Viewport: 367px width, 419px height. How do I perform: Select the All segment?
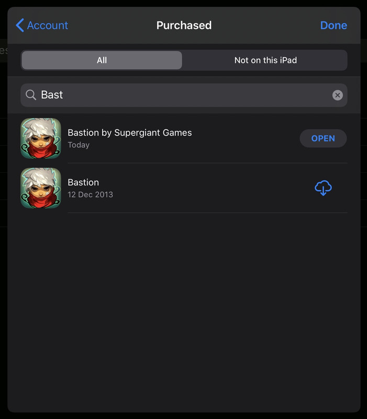click(102, 60)
